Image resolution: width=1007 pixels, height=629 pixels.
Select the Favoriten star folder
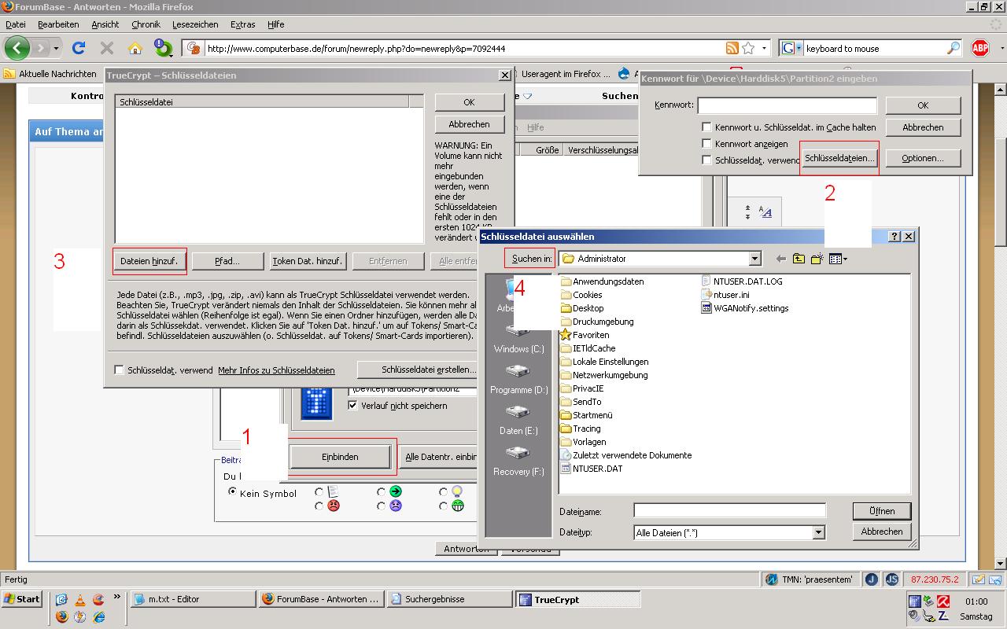pos(585,335)
